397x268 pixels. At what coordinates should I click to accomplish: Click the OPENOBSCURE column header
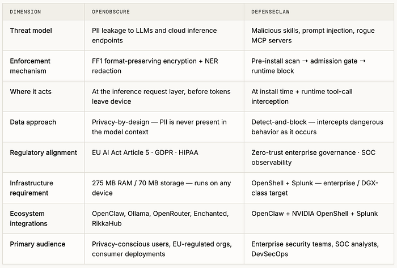coord(111,12)
